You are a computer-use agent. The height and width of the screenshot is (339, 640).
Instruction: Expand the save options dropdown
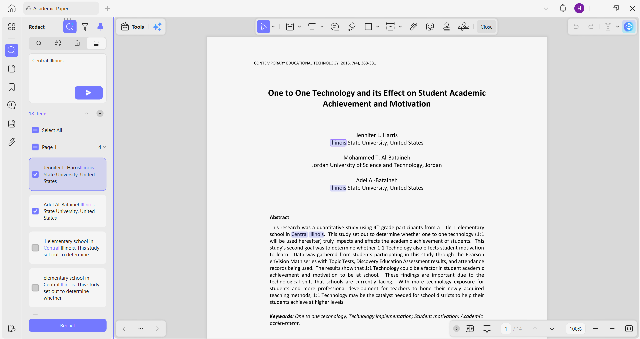point(618,27)
